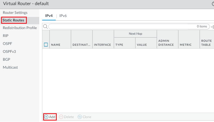Open Router Settings section
Screen dimensions: 214x122
click(x=15, y=13)
